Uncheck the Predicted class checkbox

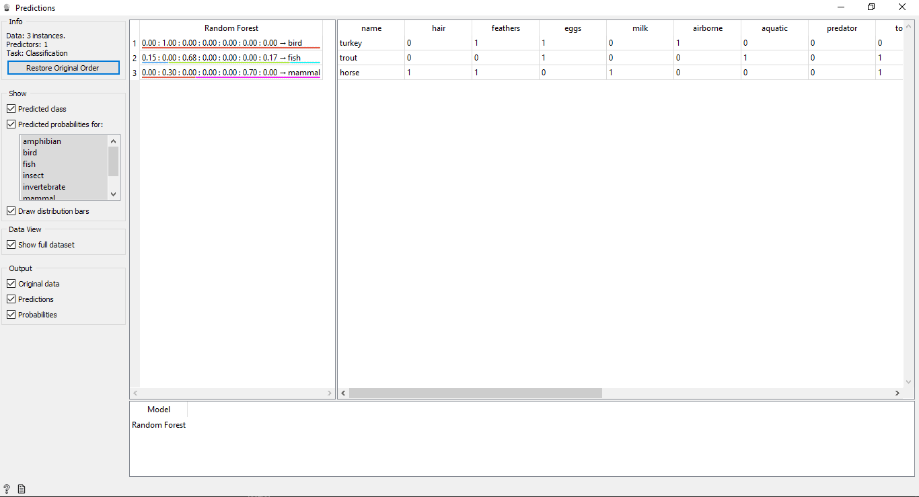point(11,109)
